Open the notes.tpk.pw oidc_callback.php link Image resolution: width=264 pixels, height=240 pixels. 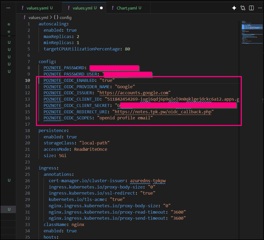point(163,112)
